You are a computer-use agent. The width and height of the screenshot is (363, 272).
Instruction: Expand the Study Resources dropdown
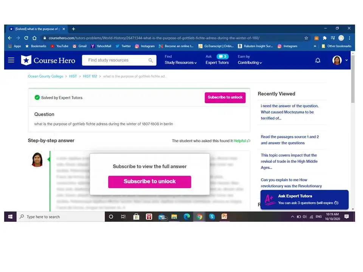click(x=181, y=63)
